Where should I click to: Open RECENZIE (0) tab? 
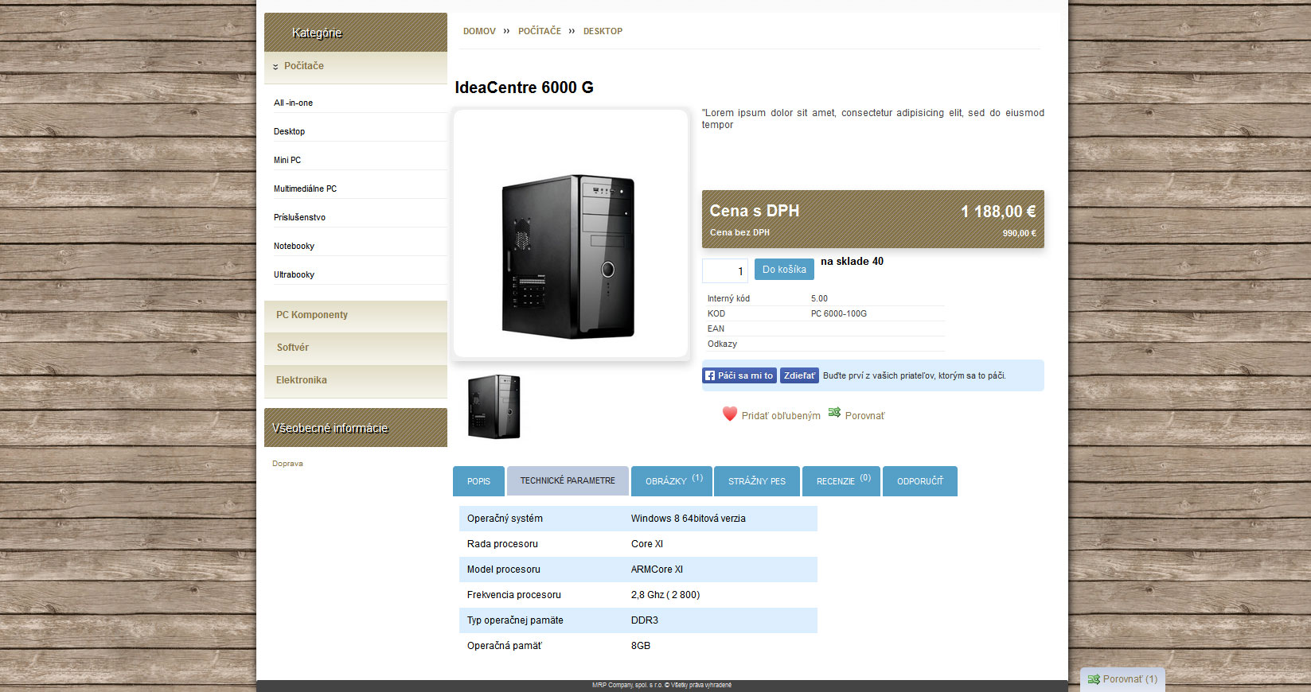841,481
